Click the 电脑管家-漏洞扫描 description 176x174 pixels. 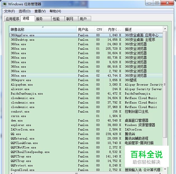pos(139,143)
